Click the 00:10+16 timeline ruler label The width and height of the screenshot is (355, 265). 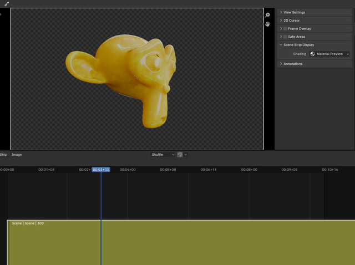coord(330,170)
